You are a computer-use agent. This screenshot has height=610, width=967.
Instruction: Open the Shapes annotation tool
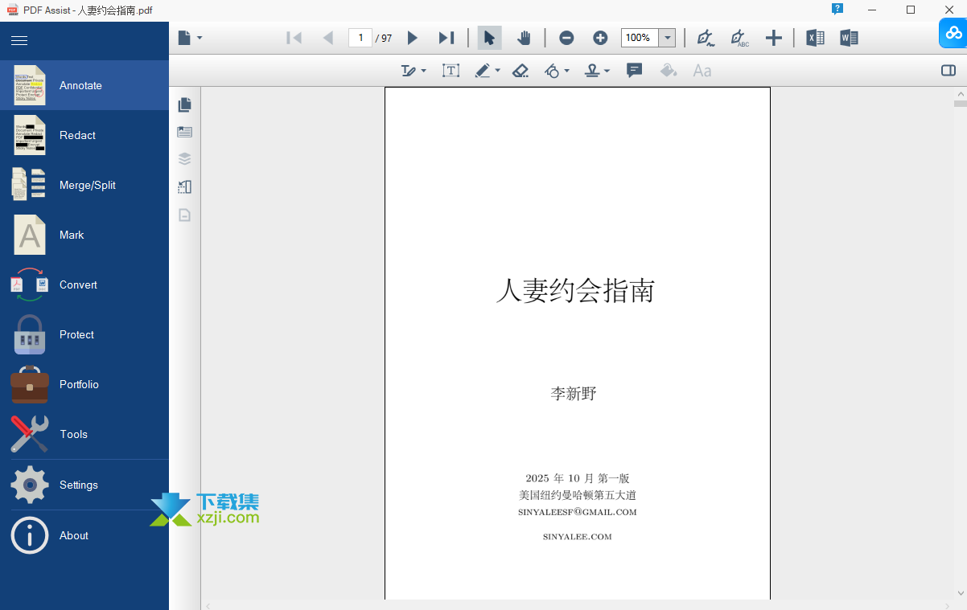coord(553,71)
